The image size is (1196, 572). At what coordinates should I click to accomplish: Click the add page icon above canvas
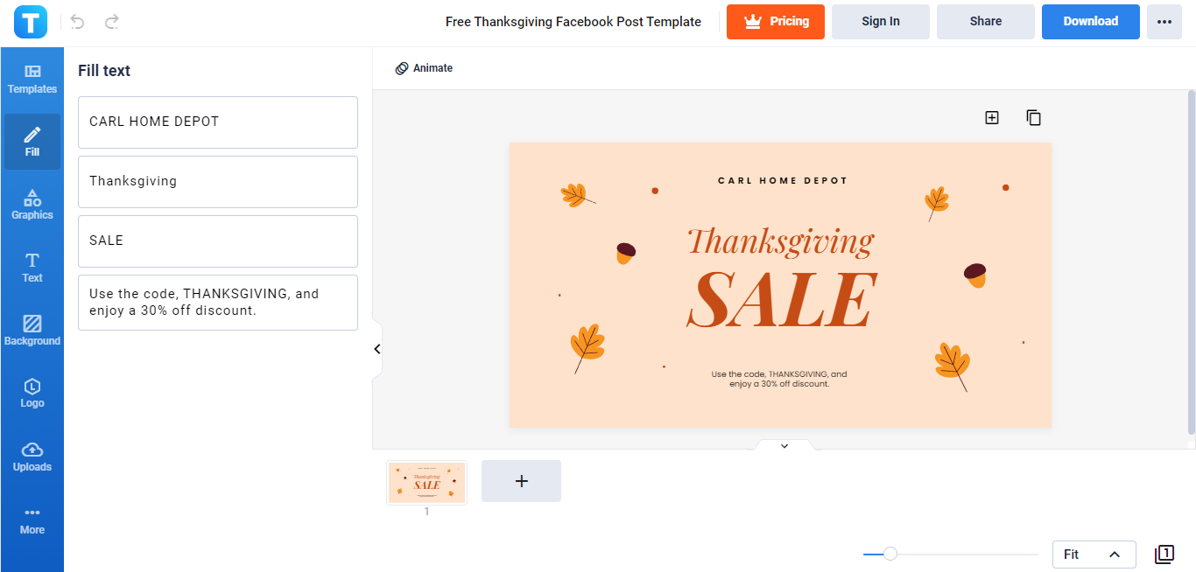[992, 117]
